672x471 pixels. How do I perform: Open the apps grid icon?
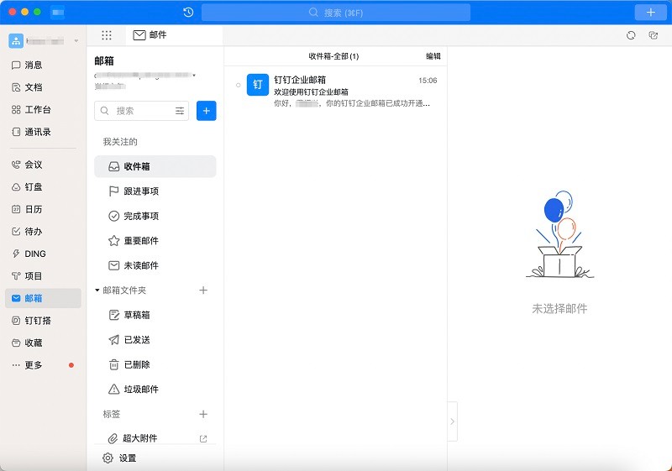pos(107,35)
